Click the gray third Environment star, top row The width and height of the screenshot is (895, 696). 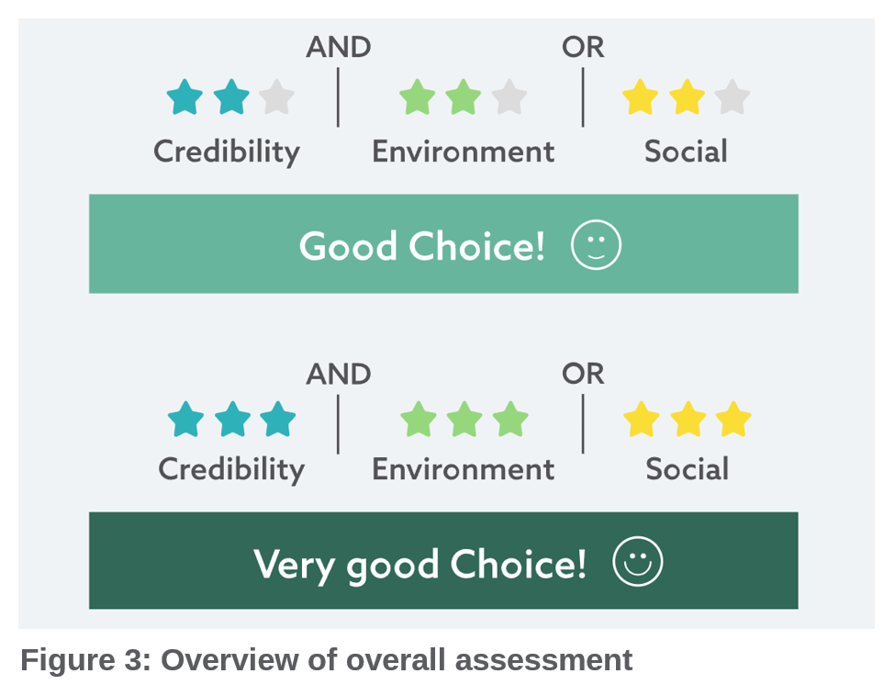pyautogui.click(x=509, y=97)
